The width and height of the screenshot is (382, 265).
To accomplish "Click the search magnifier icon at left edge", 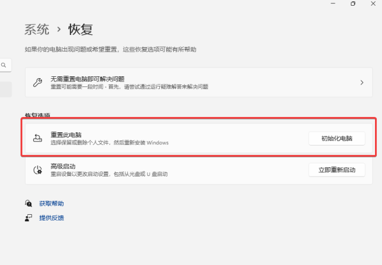I will click(4, 65).
